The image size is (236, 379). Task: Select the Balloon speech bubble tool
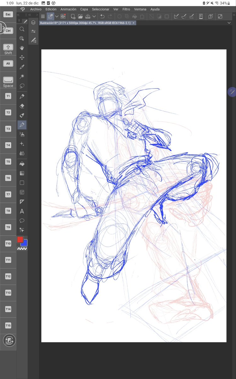click(22, 220)
